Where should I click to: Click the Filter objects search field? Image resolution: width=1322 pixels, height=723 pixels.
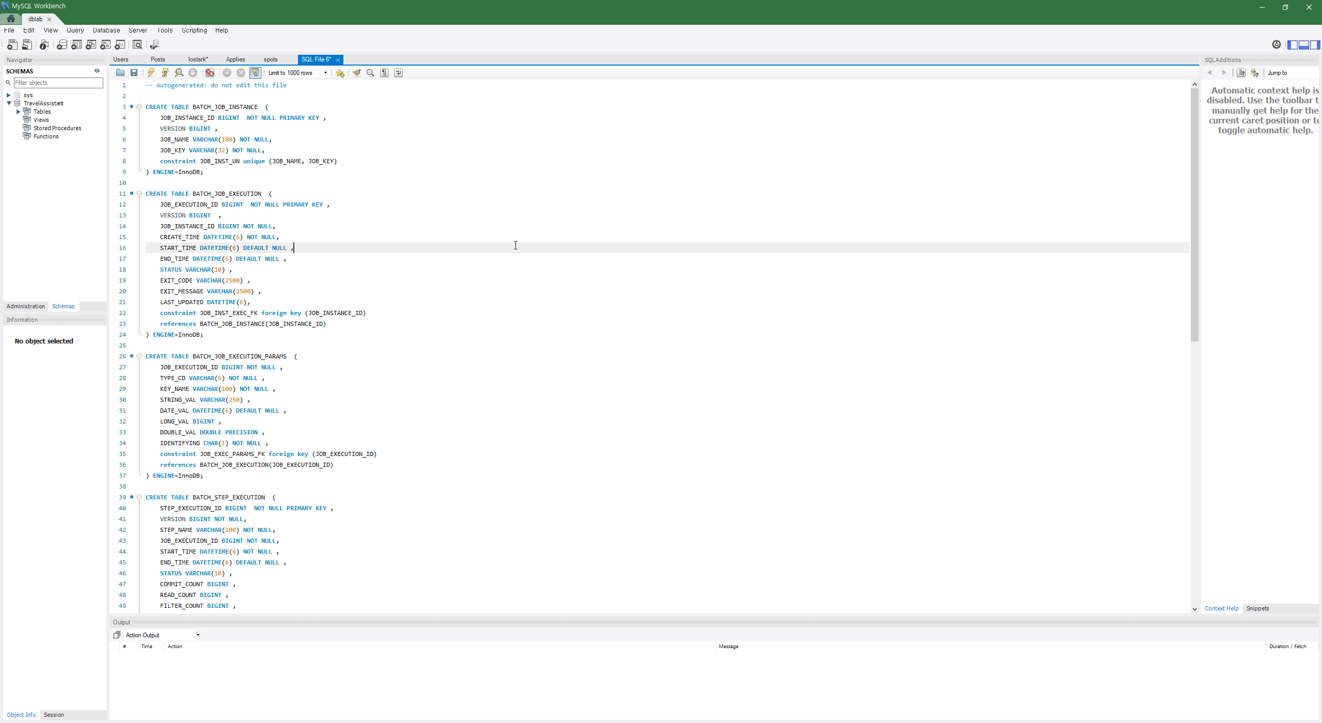pyautogui.click(x=58, y=83)
